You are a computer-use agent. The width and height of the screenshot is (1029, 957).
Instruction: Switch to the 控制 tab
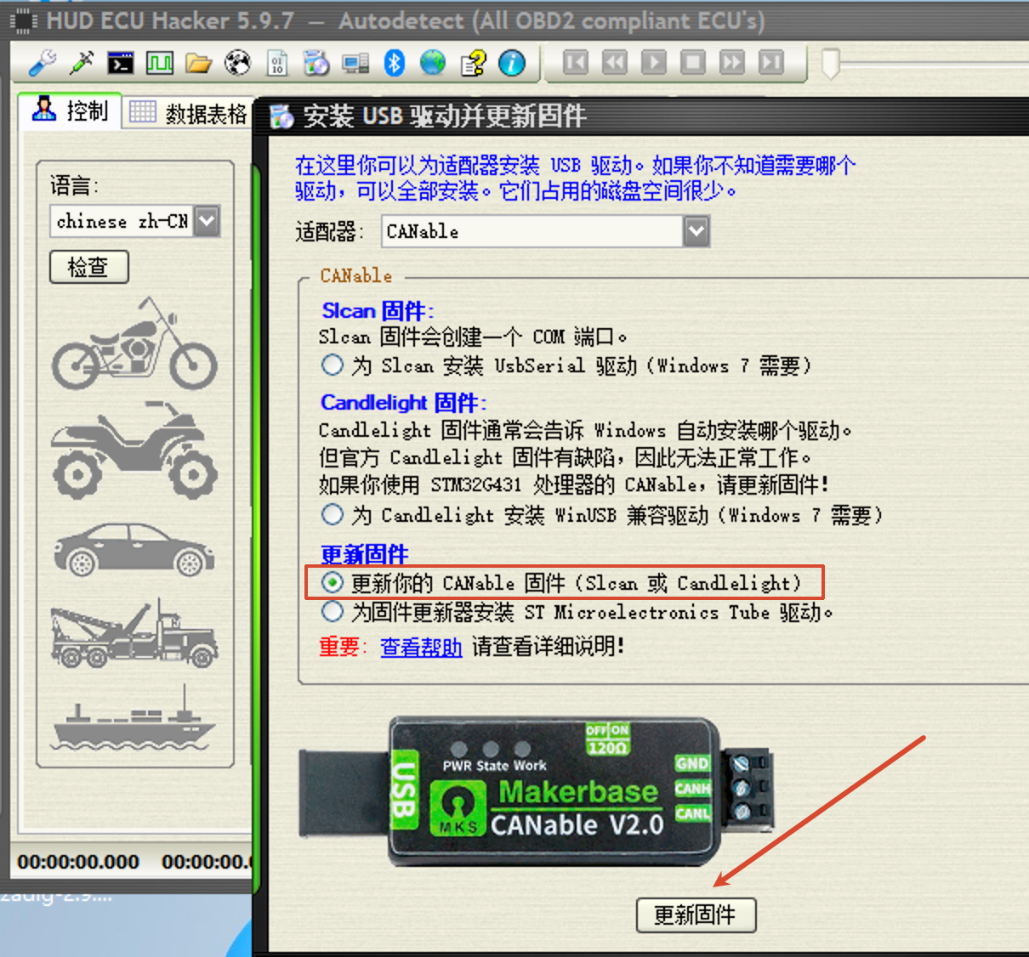pyautogui.click(x=70, y=111)
